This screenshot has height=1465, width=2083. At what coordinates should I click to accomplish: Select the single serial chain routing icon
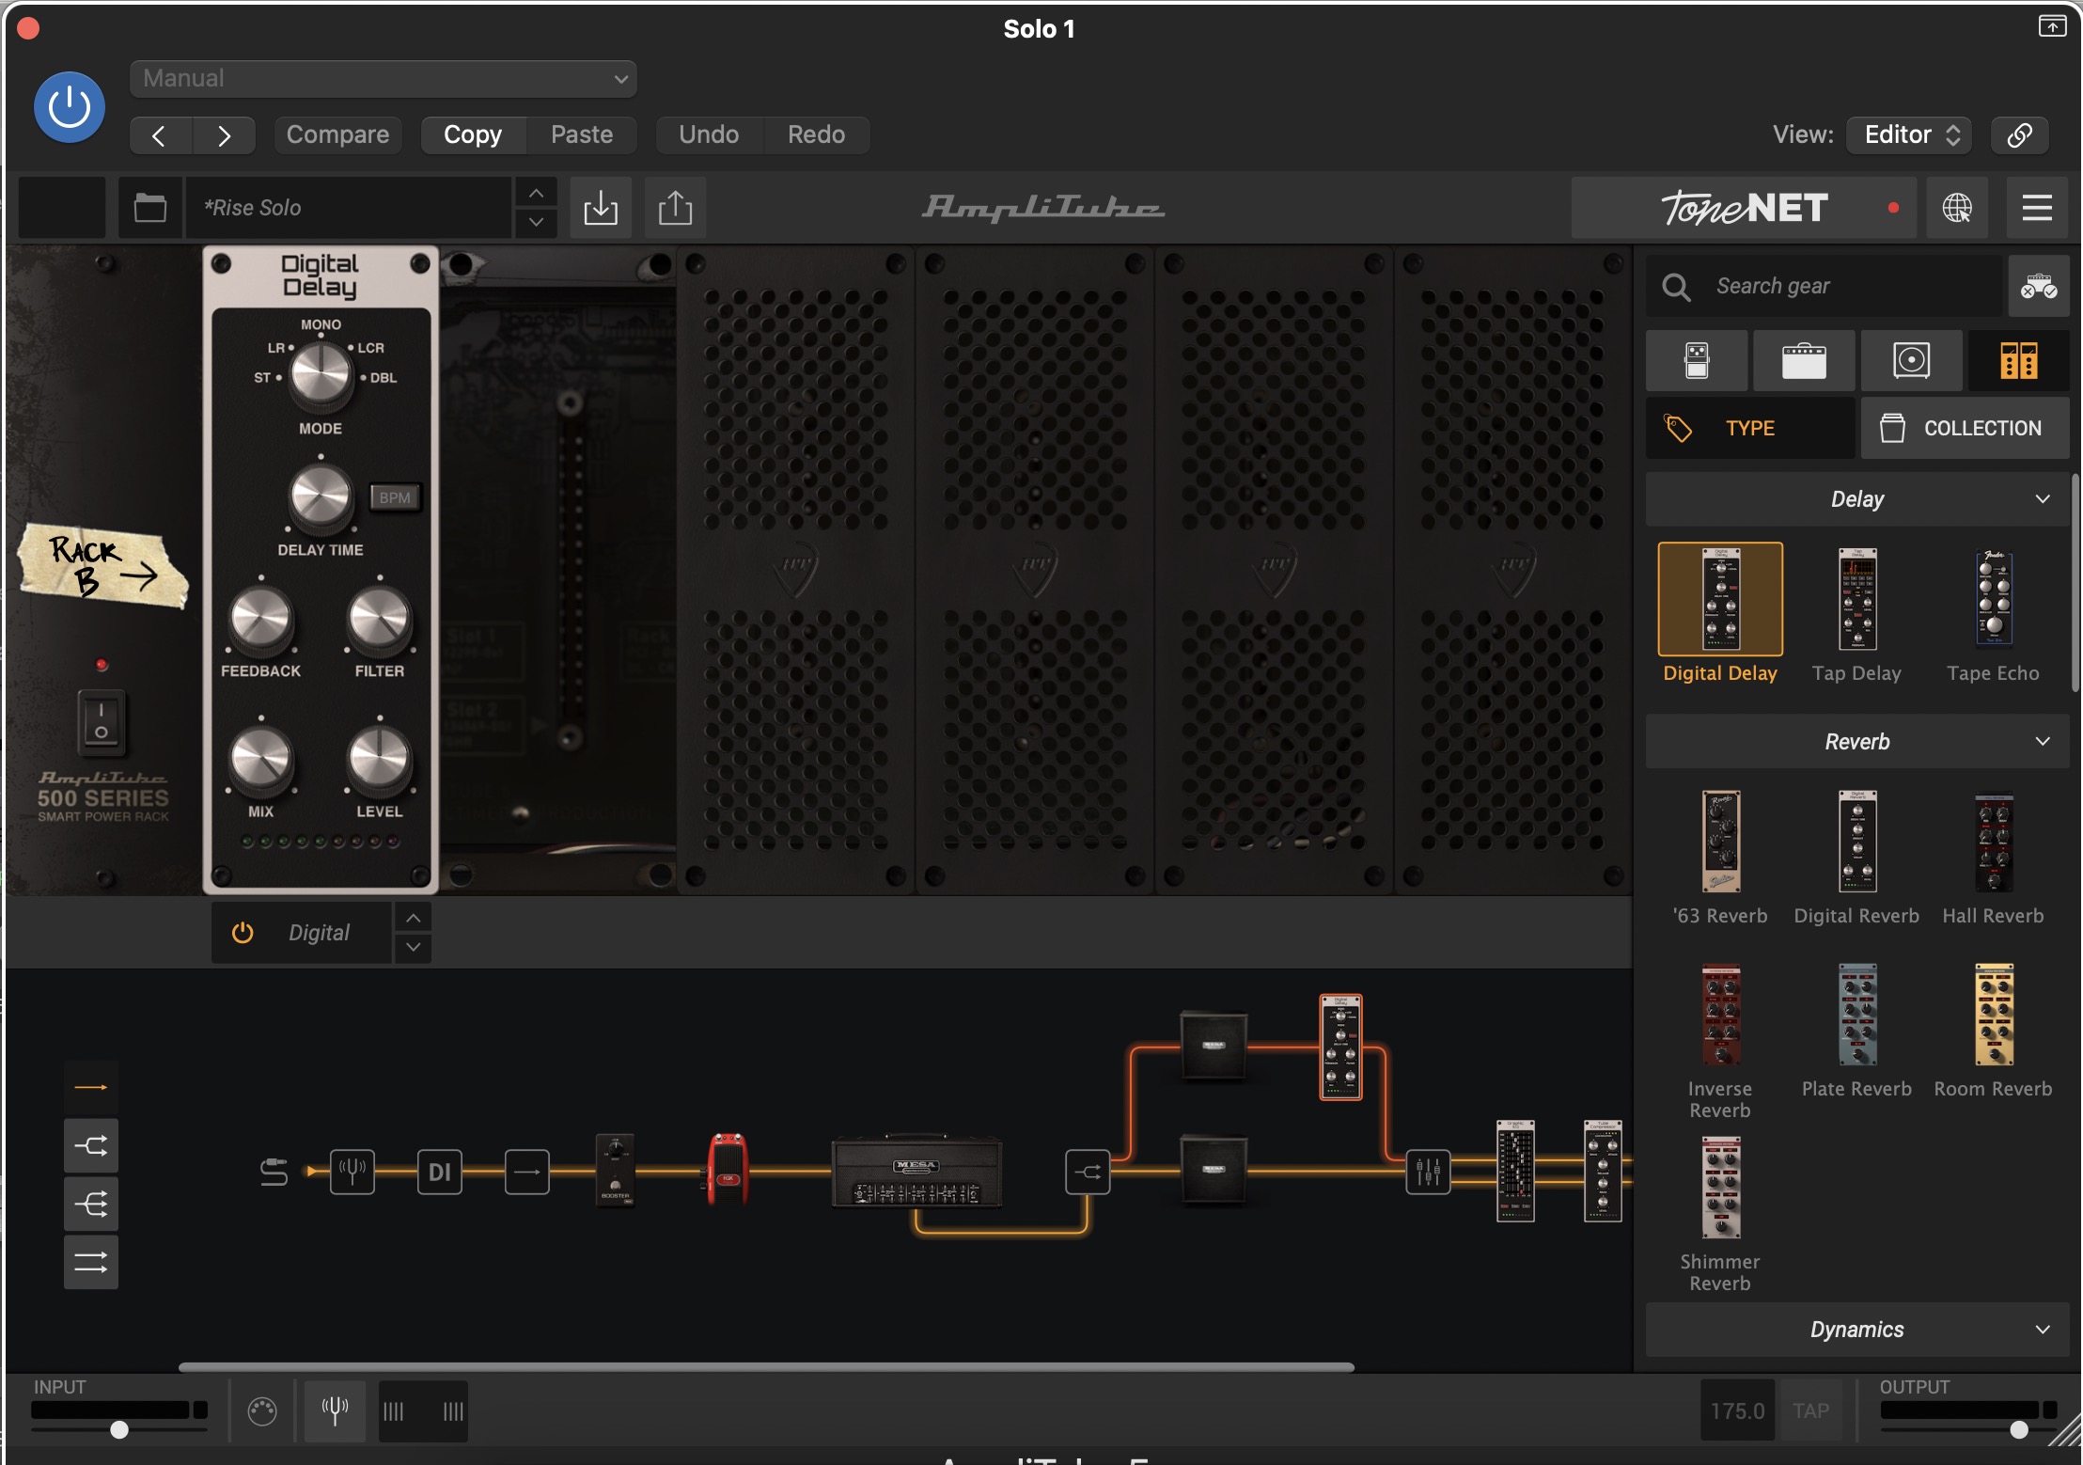coord(91,1088)
